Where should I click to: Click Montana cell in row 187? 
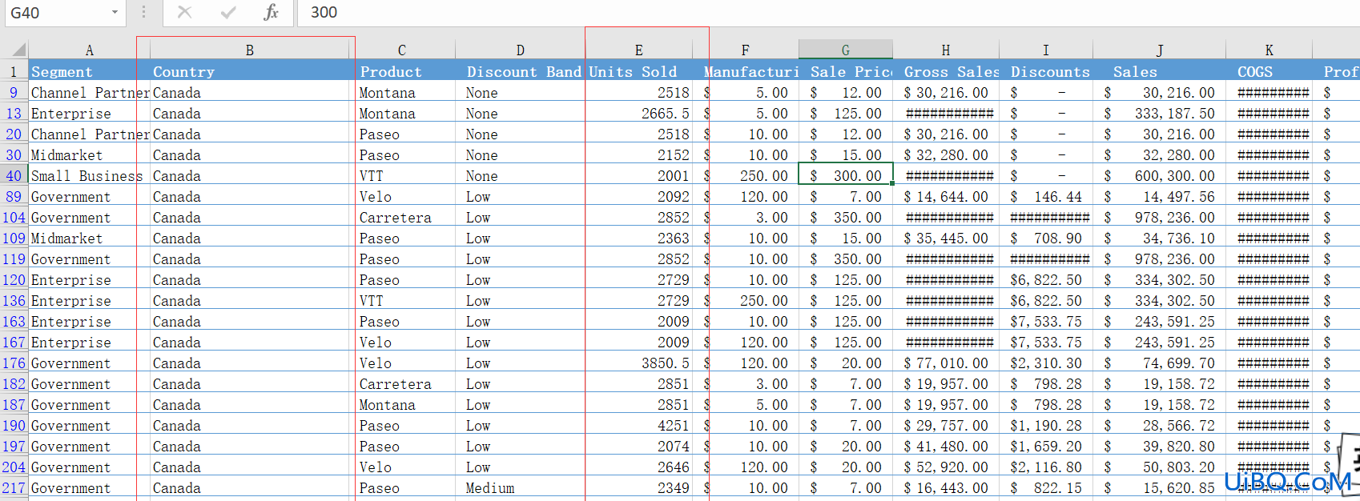[x=405, y=404]
